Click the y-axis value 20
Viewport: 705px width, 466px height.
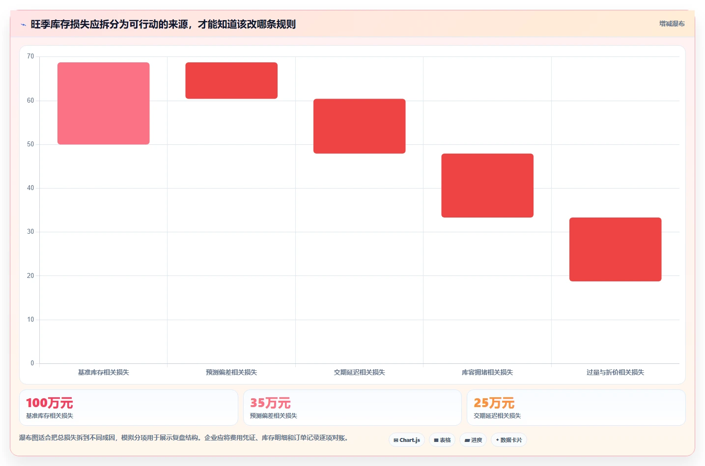[30, 276]
